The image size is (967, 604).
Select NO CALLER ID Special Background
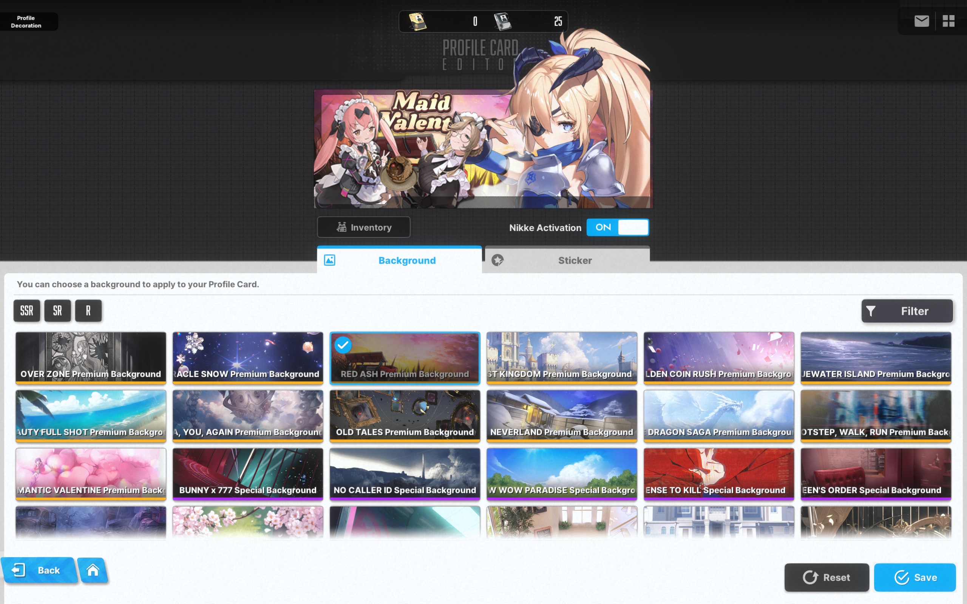(405, 474)
